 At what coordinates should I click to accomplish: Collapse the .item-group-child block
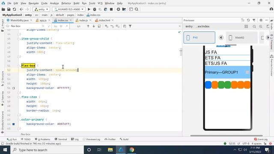pos(18,39)
